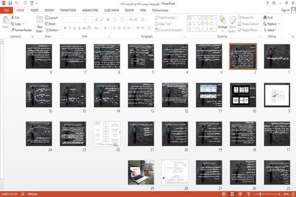Switch to the REVIEW tab

(129, 10)
